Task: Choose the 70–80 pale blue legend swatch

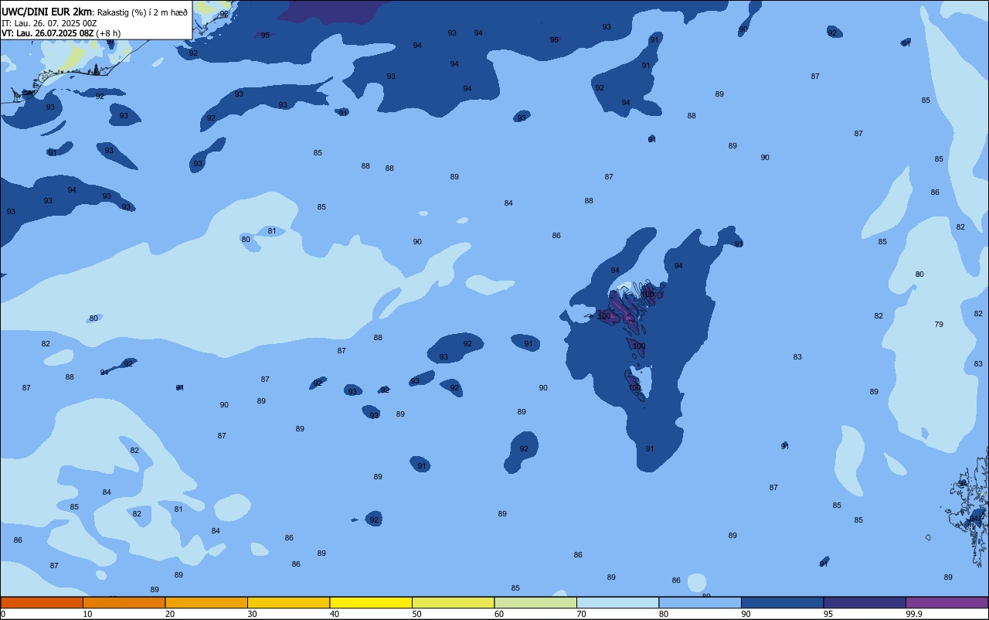Action: point(617,602)
